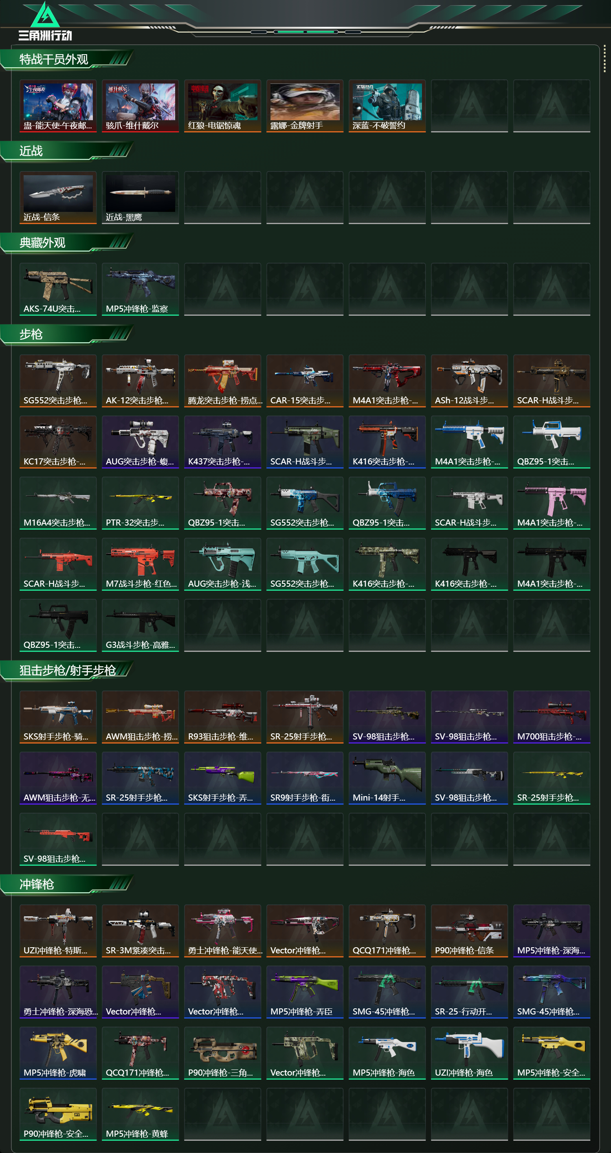Select the 近战-信条 melee knife
The height and width of the screenshot is (1153, 611).
(58, 198)
